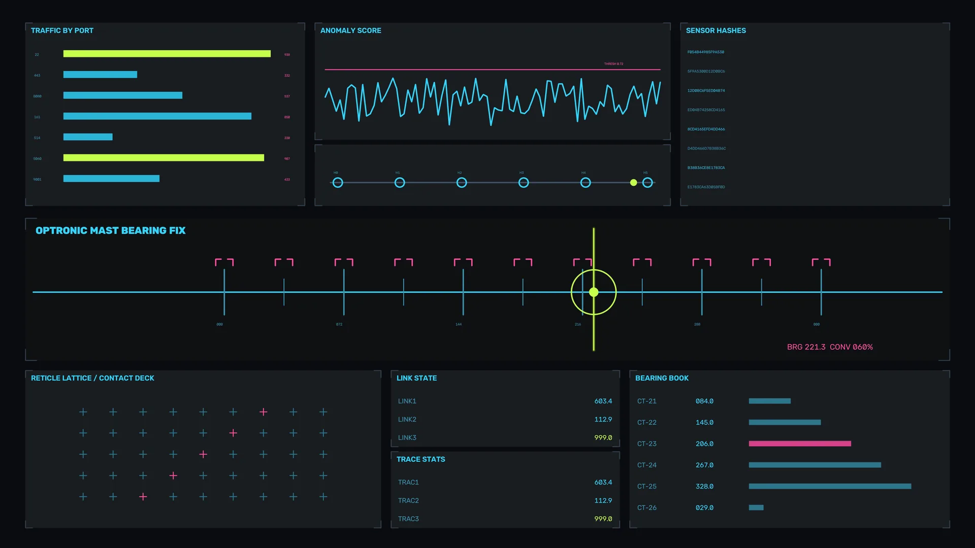Select the H4 timeline node
975x548 pixels.
click(x=586, y=183)
